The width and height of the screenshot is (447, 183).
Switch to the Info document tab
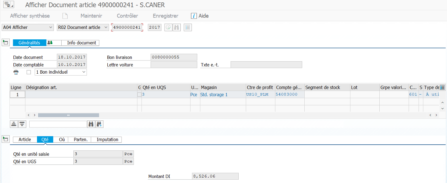pos(81,43)
